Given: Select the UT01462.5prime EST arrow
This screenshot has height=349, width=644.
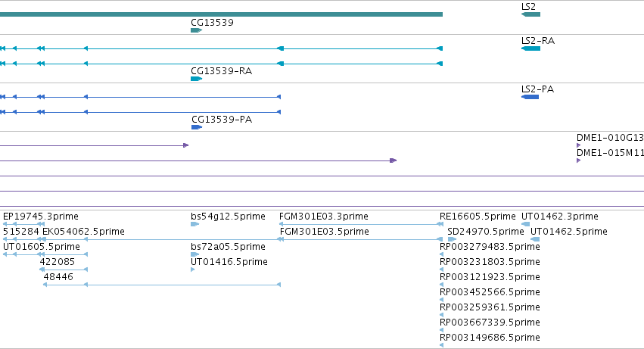Looking at the screenshot, I should tap(535, 240).
